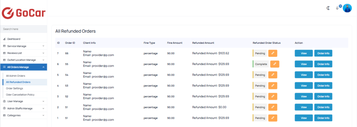
Task: Focus the Search here field
Action: (24, 29)
